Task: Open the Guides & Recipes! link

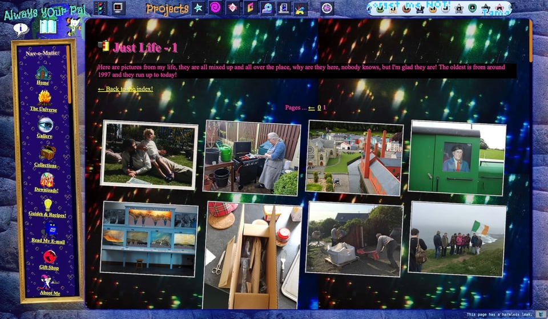Action: (47, 215)
